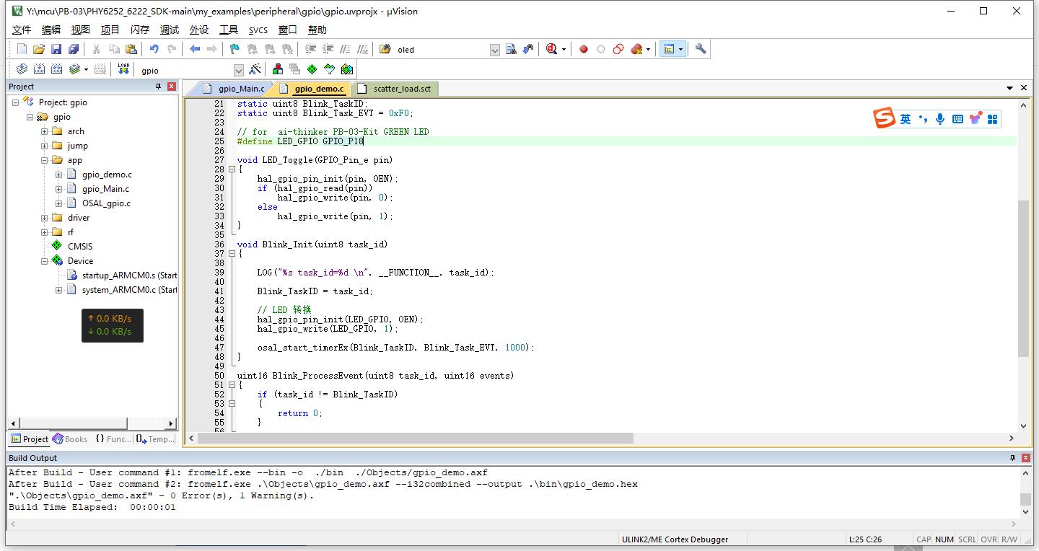Open Sogou toolbox grid icon
This screenshot has width=1039, height=551.
[993, 119]
